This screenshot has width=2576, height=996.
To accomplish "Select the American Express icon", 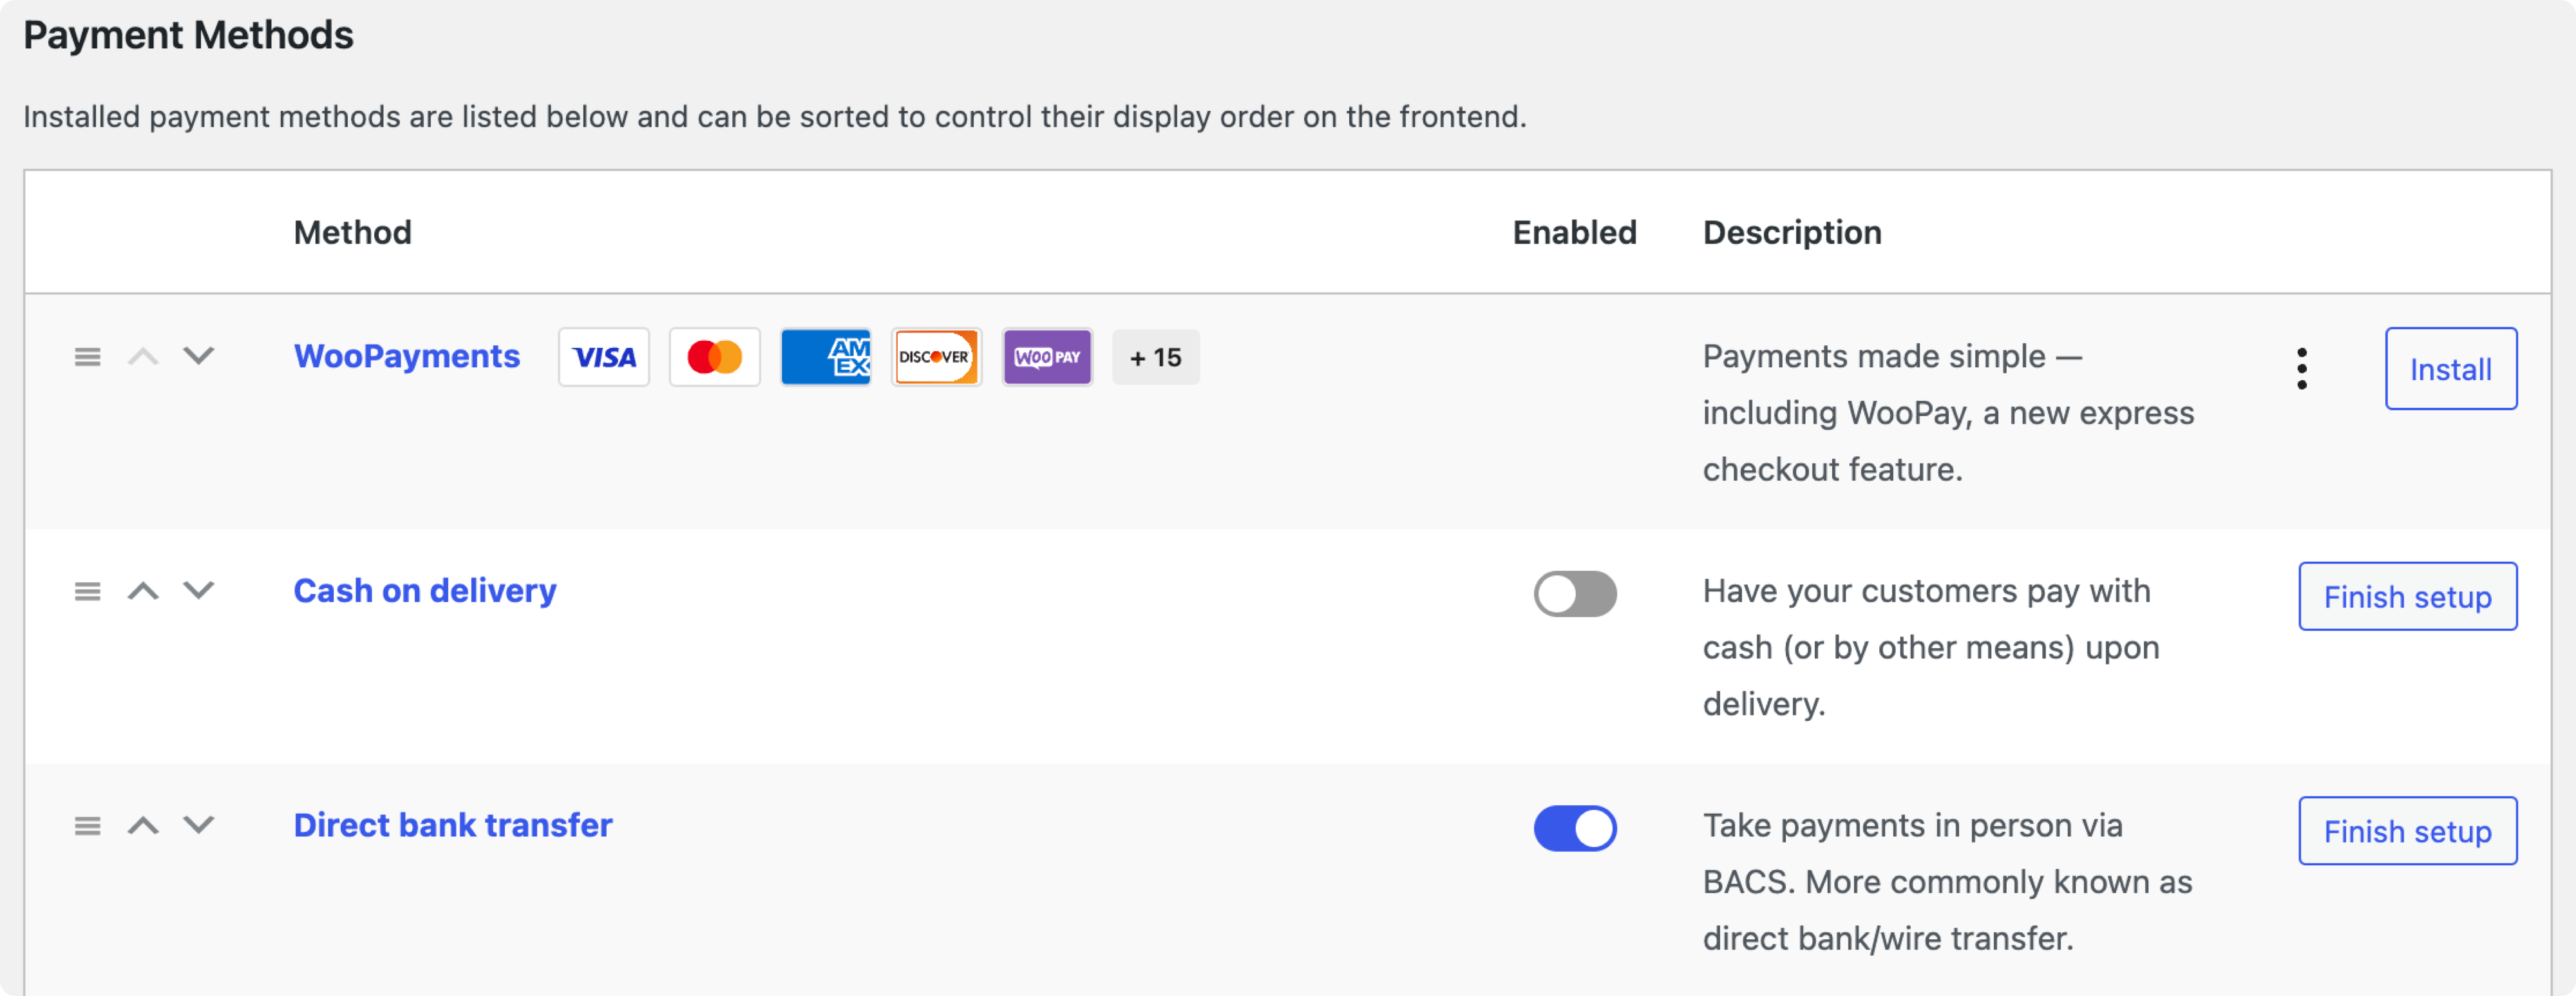I will coord(825,357).
